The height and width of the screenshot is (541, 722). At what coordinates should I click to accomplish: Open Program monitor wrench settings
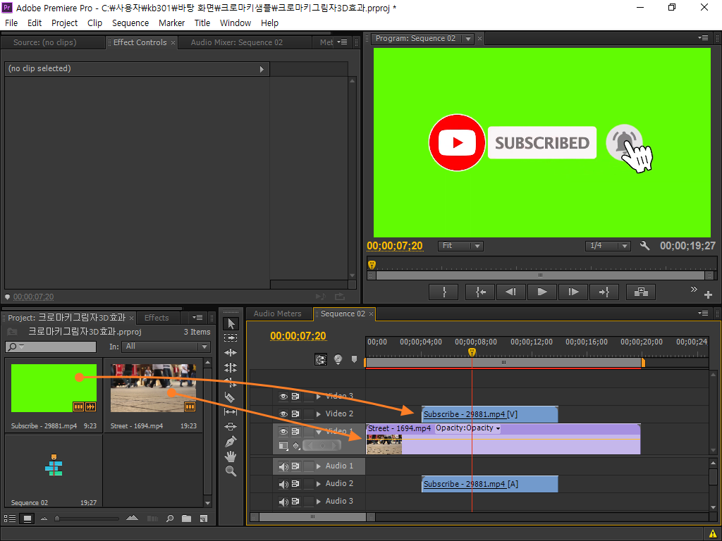(x=644, y=246)
